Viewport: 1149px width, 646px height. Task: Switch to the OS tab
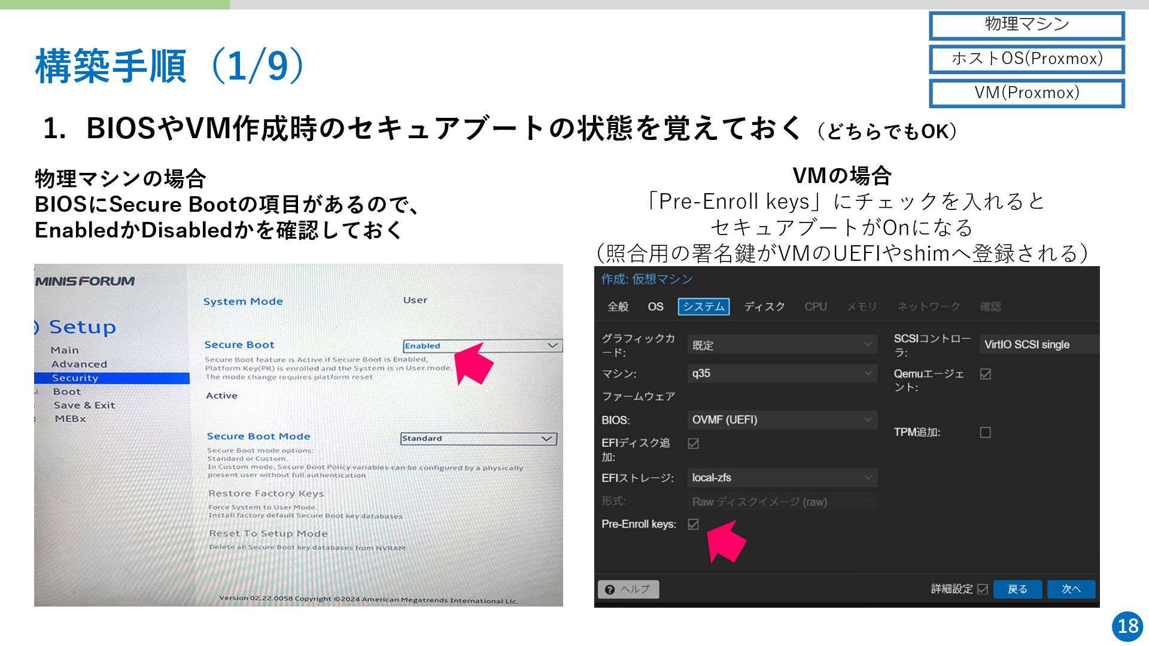click(655, 307)
